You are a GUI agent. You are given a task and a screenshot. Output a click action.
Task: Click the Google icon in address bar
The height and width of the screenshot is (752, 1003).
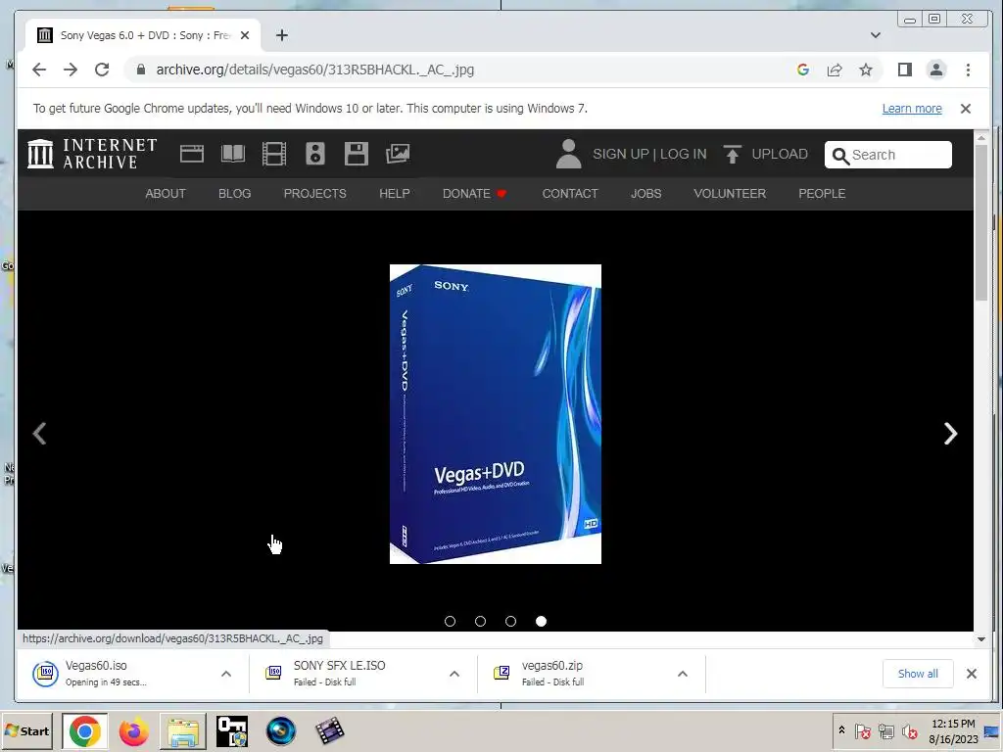click(x=803, y=70)
